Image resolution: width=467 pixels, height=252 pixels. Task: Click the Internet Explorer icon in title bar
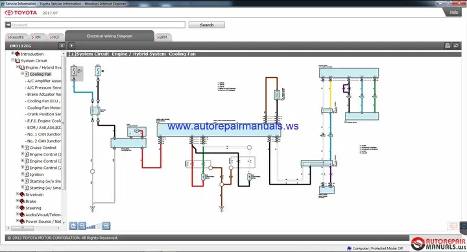click(x=3, y=4)
